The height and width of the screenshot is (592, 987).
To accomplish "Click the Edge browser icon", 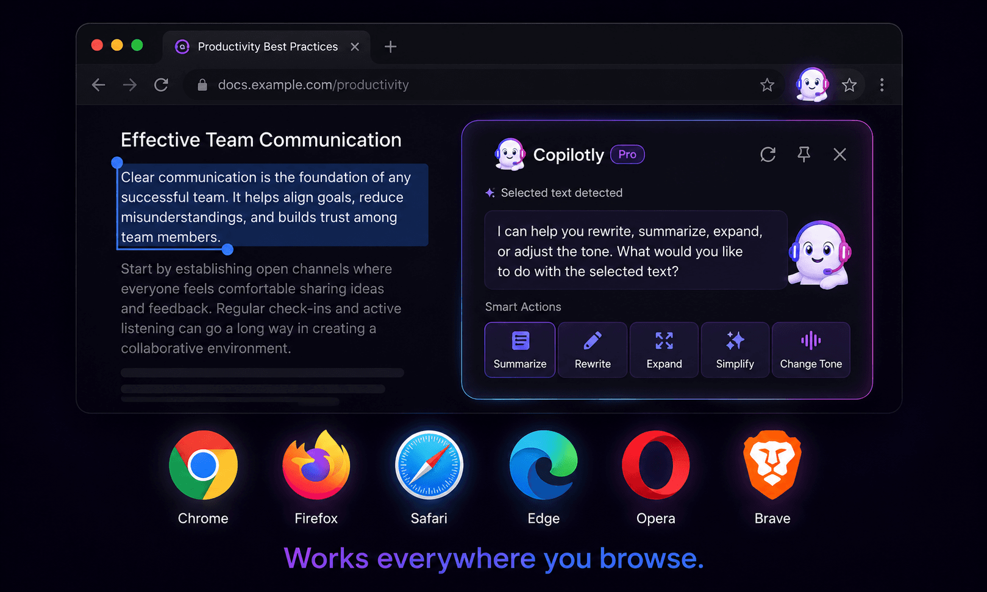I will click(x=543, y=465).
